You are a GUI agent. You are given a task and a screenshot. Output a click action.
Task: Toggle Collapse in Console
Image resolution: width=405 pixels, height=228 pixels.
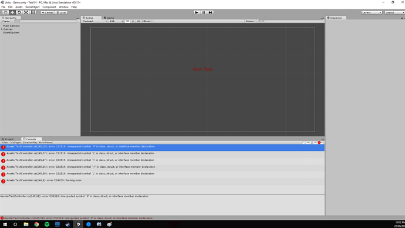pos(16,143)
